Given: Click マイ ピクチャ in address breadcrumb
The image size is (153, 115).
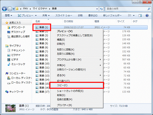Looking at the screenshot, I should pyautogui.click(x=40, y=9).
